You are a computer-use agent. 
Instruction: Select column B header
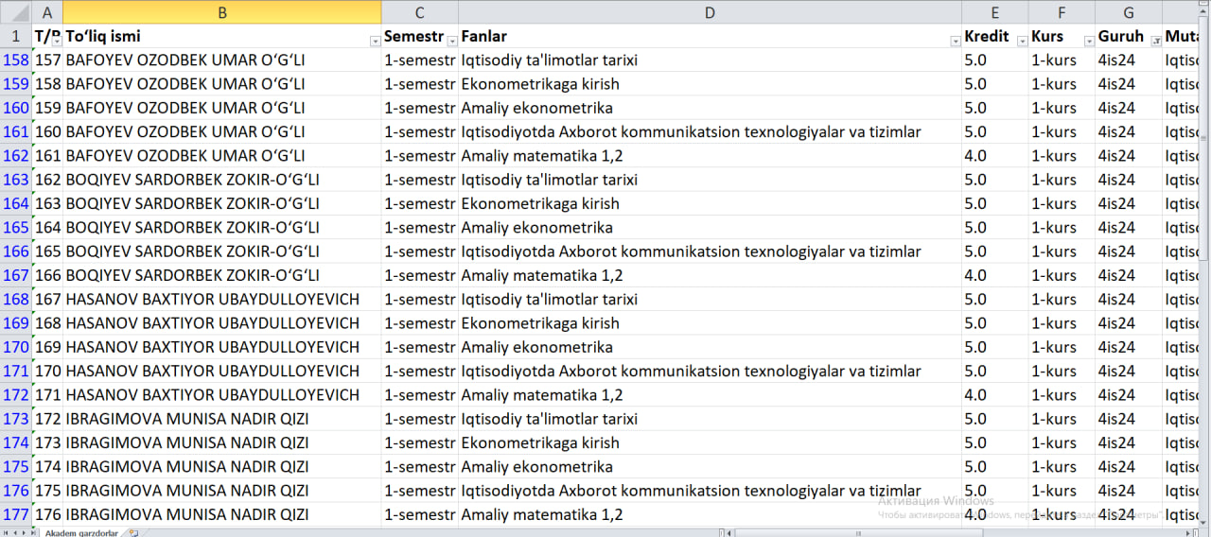(222, 11)
